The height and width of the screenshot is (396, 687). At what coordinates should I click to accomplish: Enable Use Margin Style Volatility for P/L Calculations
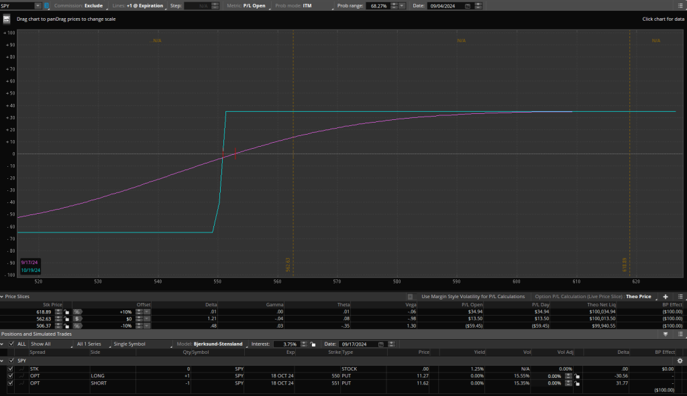coord(411,298)
